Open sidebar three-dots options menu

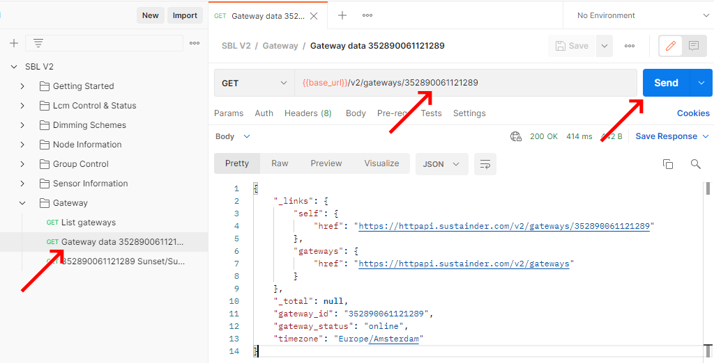195,43
